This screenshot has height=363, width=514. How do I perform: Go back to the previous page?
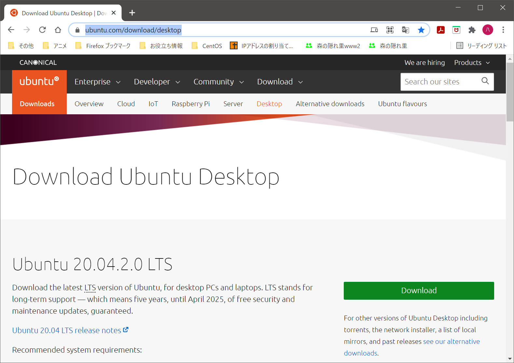click(11, 30)
